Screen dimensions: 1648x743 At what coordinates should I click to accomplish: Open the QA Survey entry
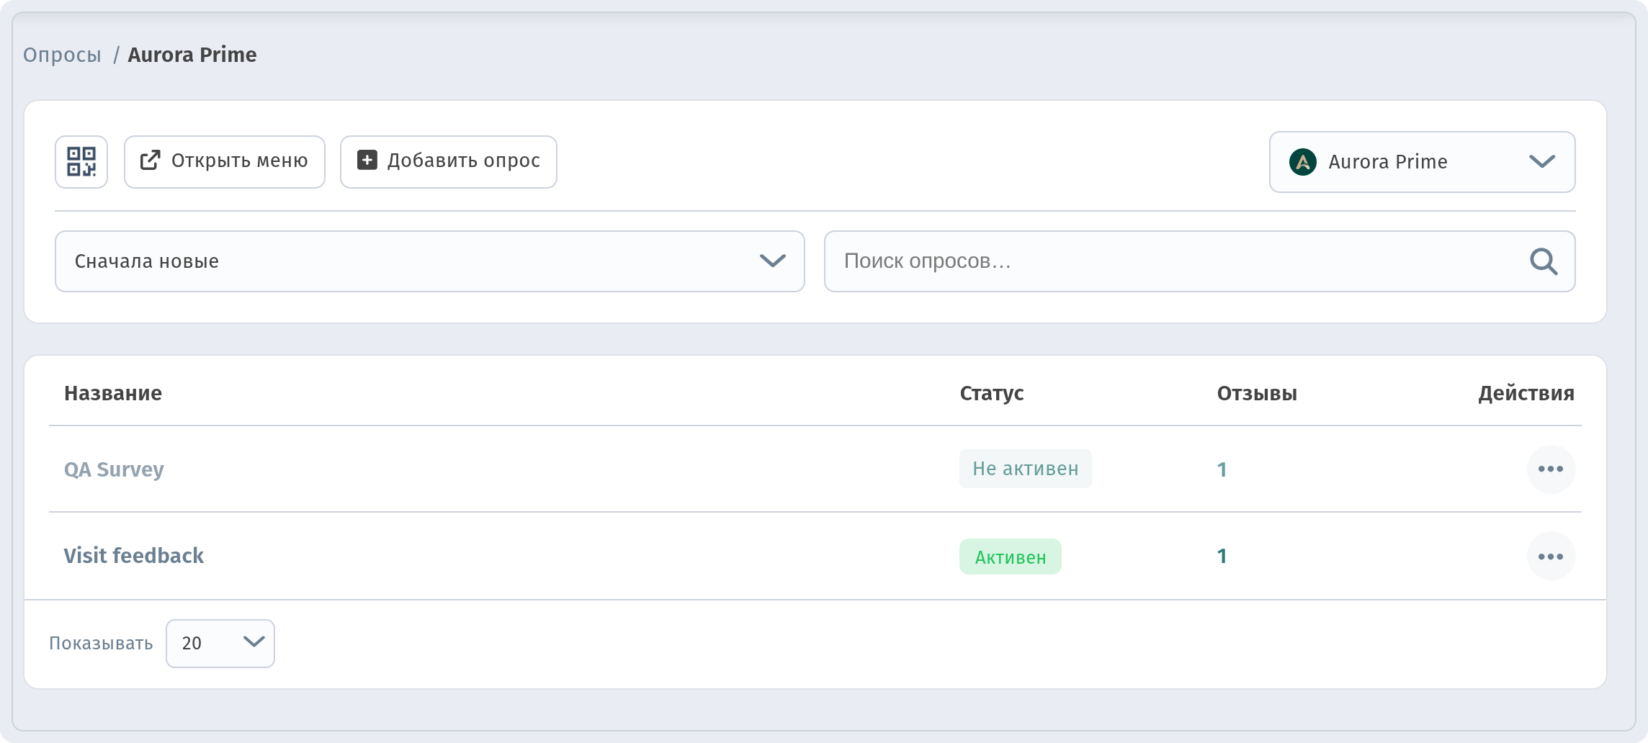pos(114,469)
